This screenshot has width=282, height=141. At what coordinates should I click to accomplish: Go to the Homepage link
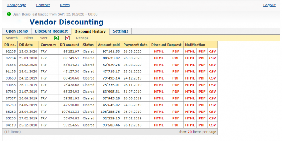[16, 5]
